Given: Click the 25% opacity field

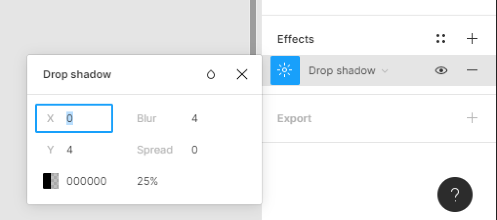Looking at the screenshot, I should click(x=147, y=181).
